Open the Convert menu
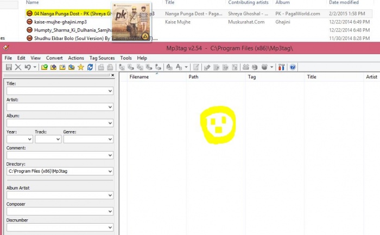 [54, 58]
